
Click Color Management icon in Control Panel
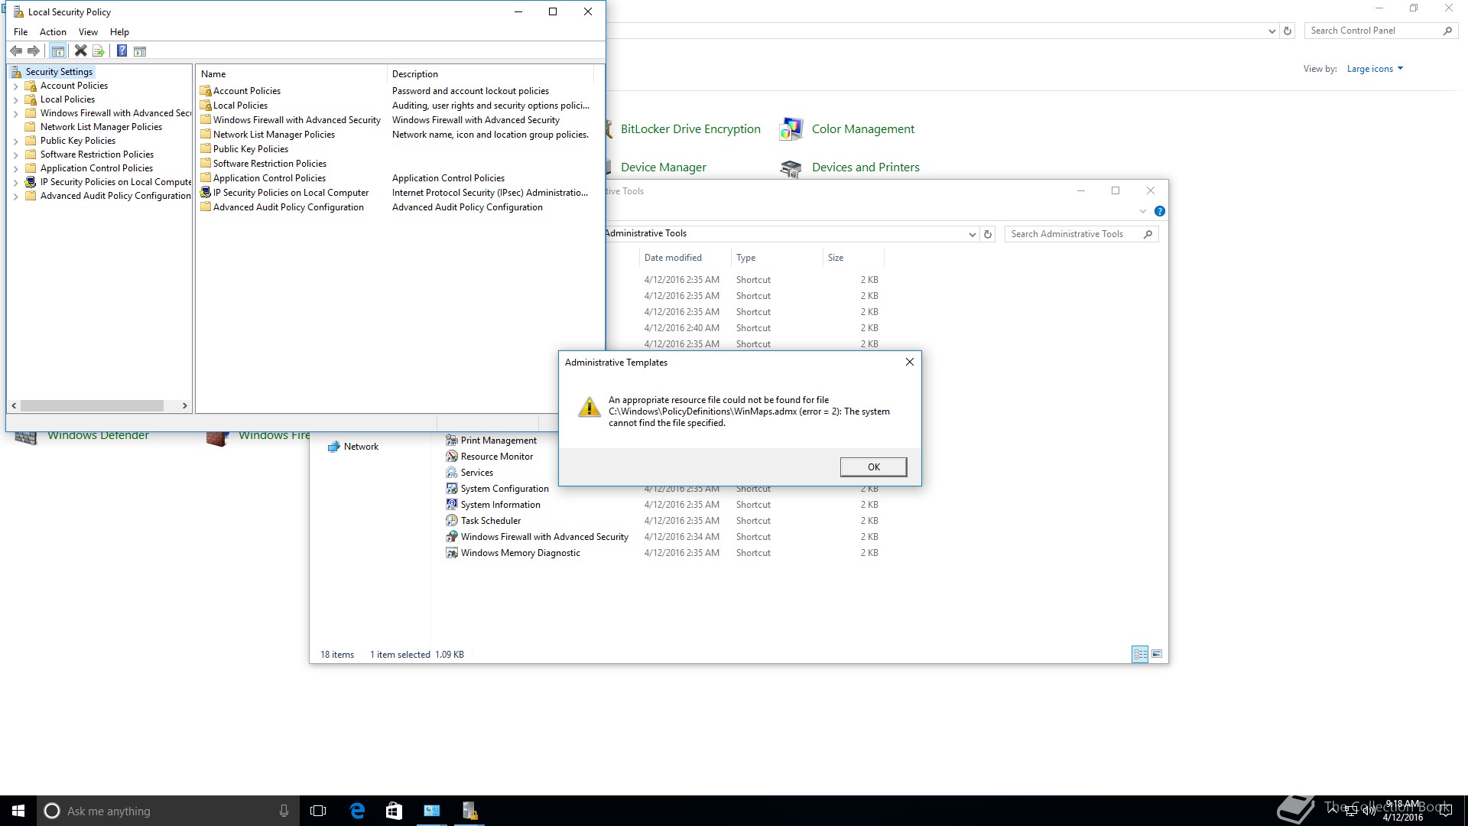click(791, 129)
